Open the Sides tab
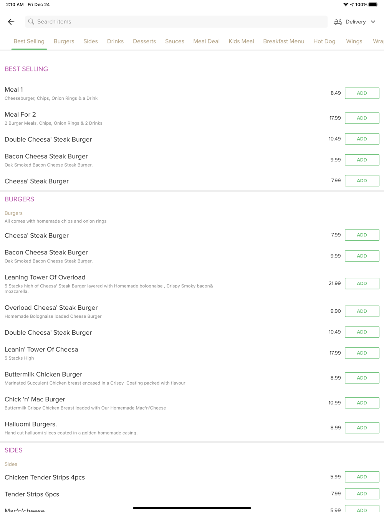 click(x=91, y=41)
